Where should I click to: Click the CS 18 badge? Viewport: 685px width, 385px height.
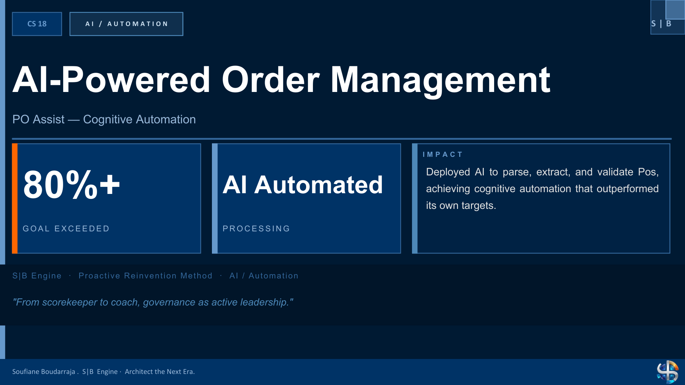click(x=37, y=24)
